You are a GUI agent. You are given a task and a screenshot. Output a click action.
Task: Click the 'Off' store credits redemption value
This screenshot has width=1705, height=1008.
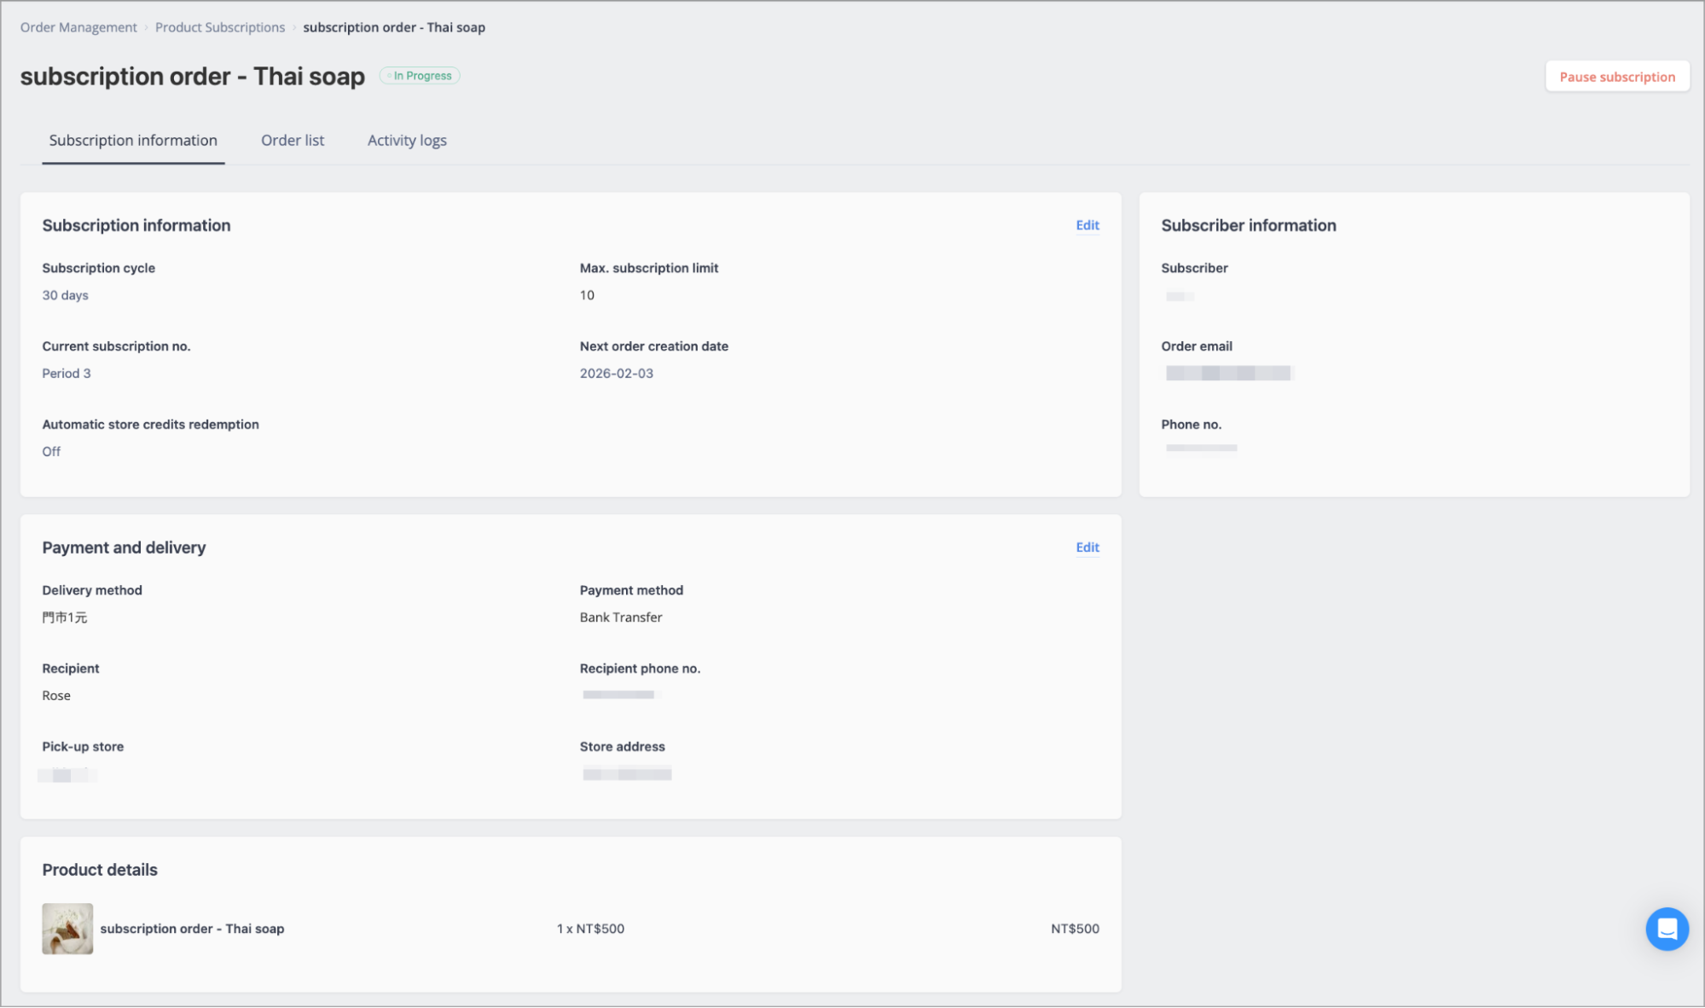click(51, 452)
